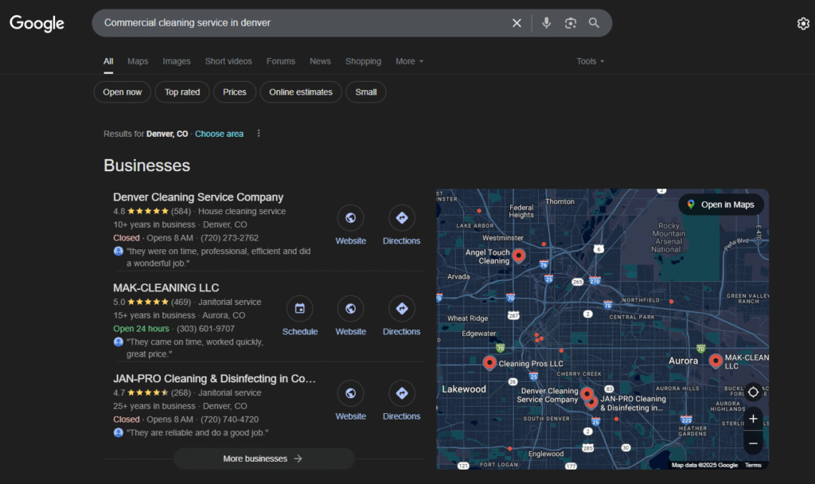Open search by image camera icon
Viewport: 815px width, 484px height.
coord(570,23)
